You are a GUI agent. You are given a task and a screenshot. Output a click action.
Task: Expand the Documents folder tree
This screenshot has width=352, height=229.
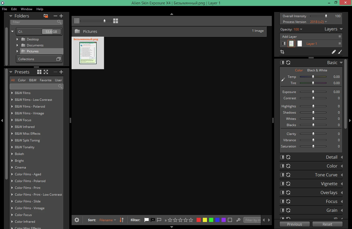[x=17, y=45]
